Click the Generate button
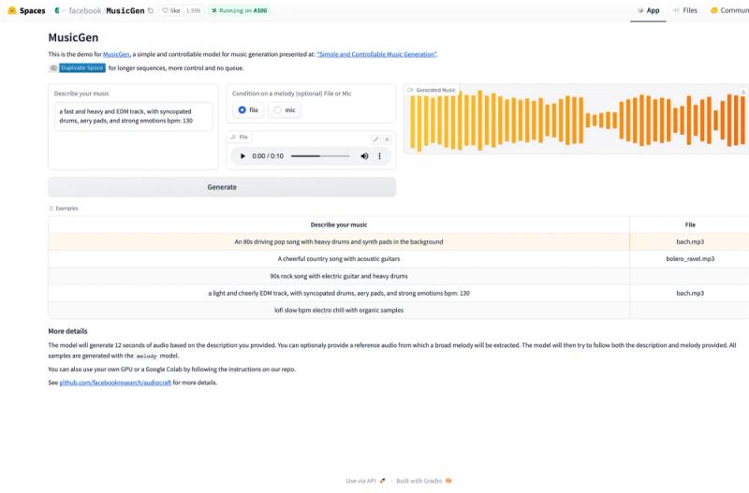The width and height of the screenshot is (749, 493). coord(222,187)
